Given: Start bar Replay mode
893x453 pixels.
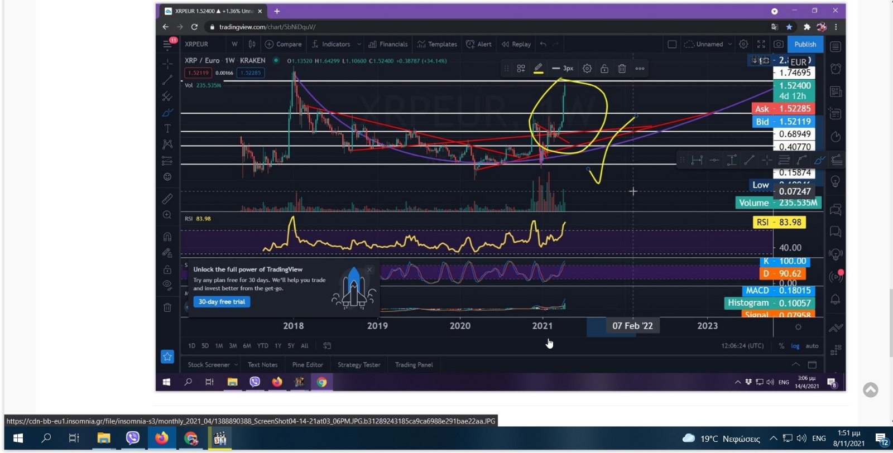Looking at the screenshot, I should coord(516,44).
